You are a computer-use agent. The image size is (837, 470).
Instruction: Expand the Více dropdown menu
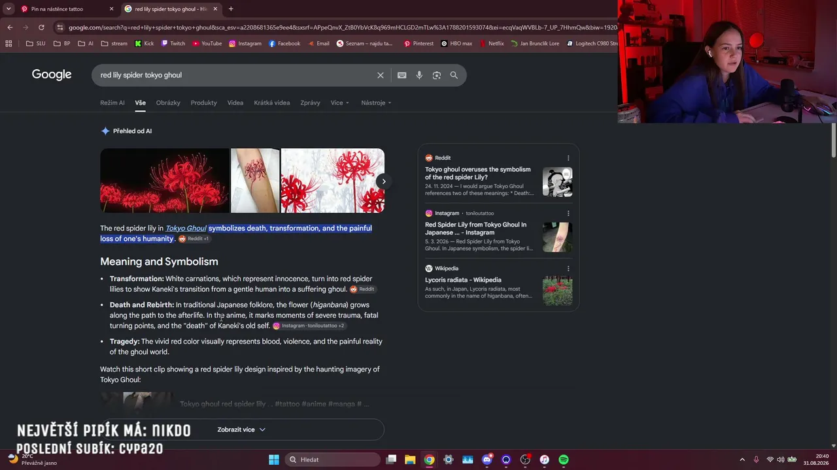pyautogui.click(x=340, y=102)
